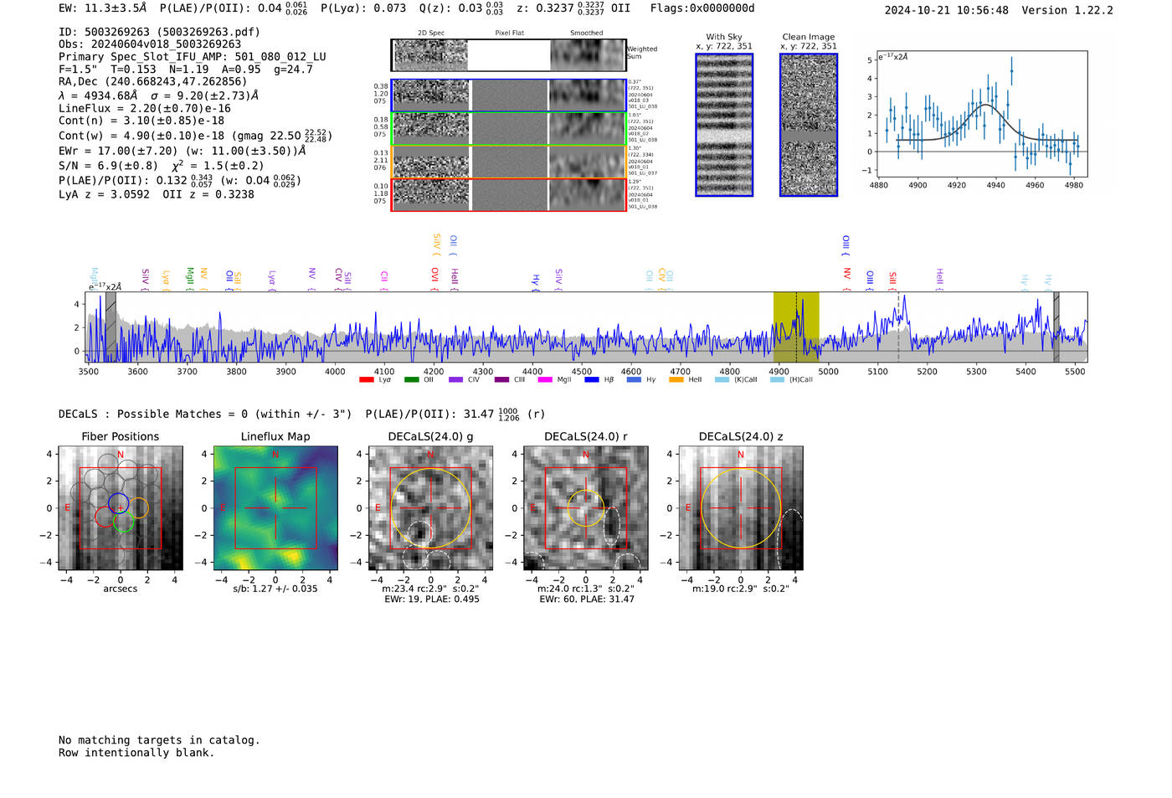Click the small yellow aperture circle in DECaLS r
1172x798 pixels.
[x=586, y=508]
